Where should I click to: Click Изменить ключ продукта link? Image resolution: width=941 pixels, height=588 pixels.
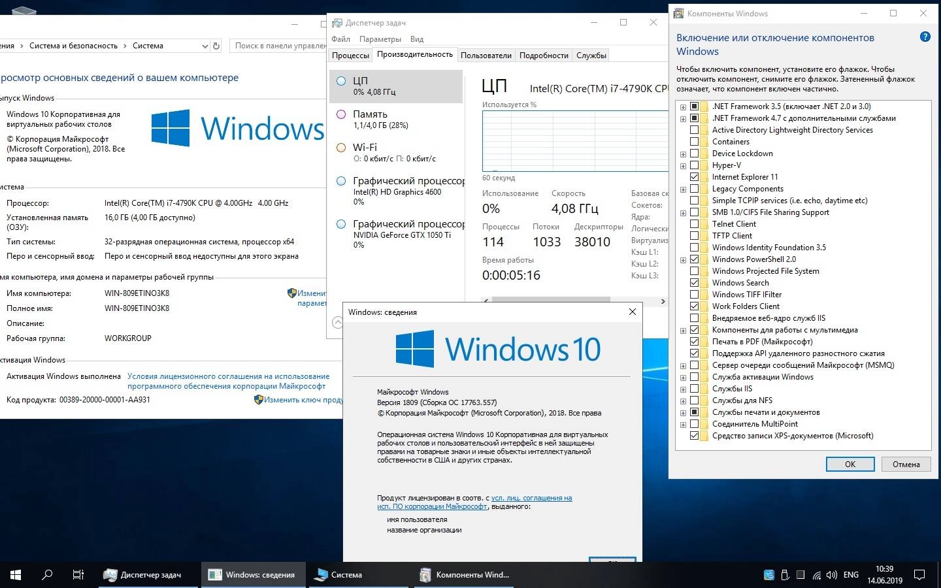click(303, 400)
